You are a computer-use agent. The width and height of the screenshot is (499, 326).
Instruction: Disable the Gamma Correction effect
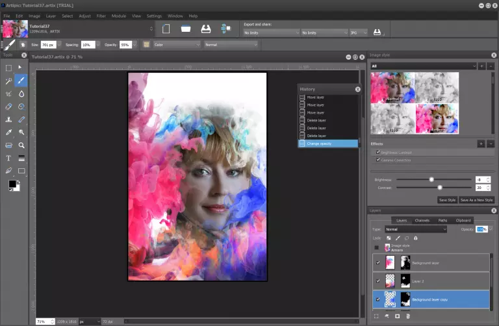point(378,160)
